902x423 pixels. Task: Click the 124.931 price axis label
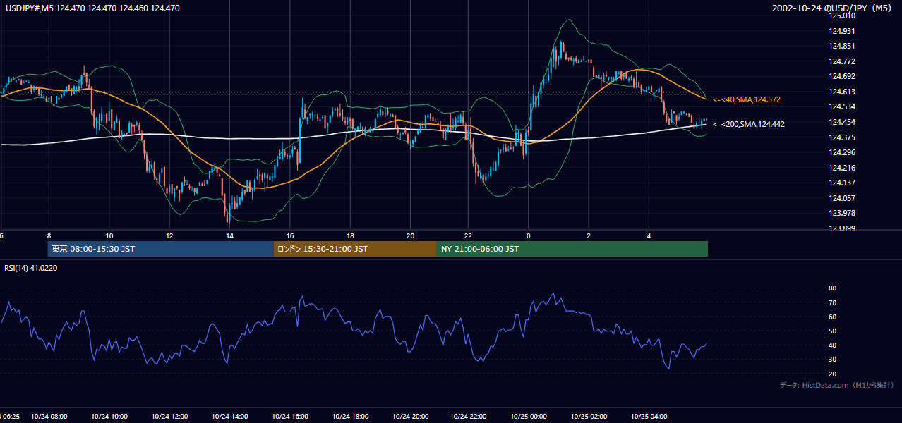point(842,31)
